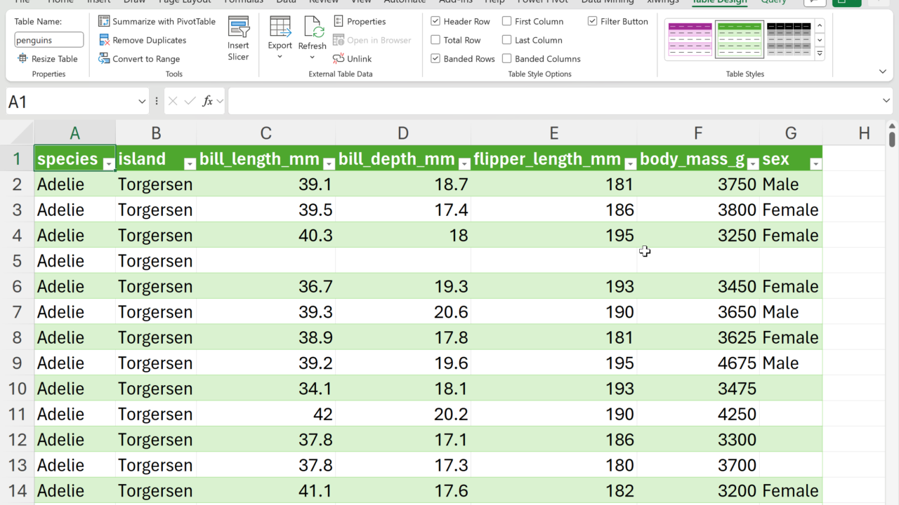Apply the green table style swatch
The height and width of the screenshot is (505, 899).
point(739,39)
